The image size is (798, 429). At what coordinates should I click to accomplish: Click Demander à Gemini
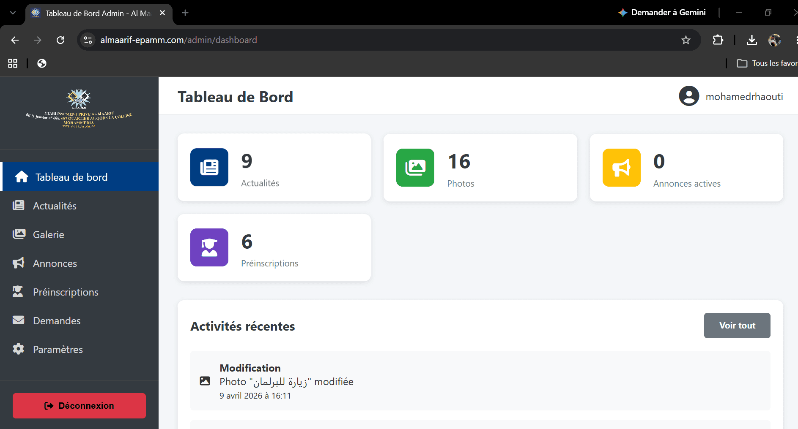pos(662,13)
